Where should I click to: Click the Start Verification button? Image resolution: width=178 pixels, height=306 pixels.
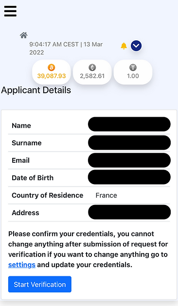(40, 284)
